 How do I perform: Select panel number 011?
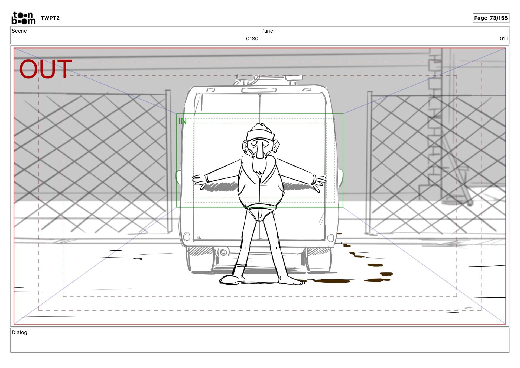[503, 39]
